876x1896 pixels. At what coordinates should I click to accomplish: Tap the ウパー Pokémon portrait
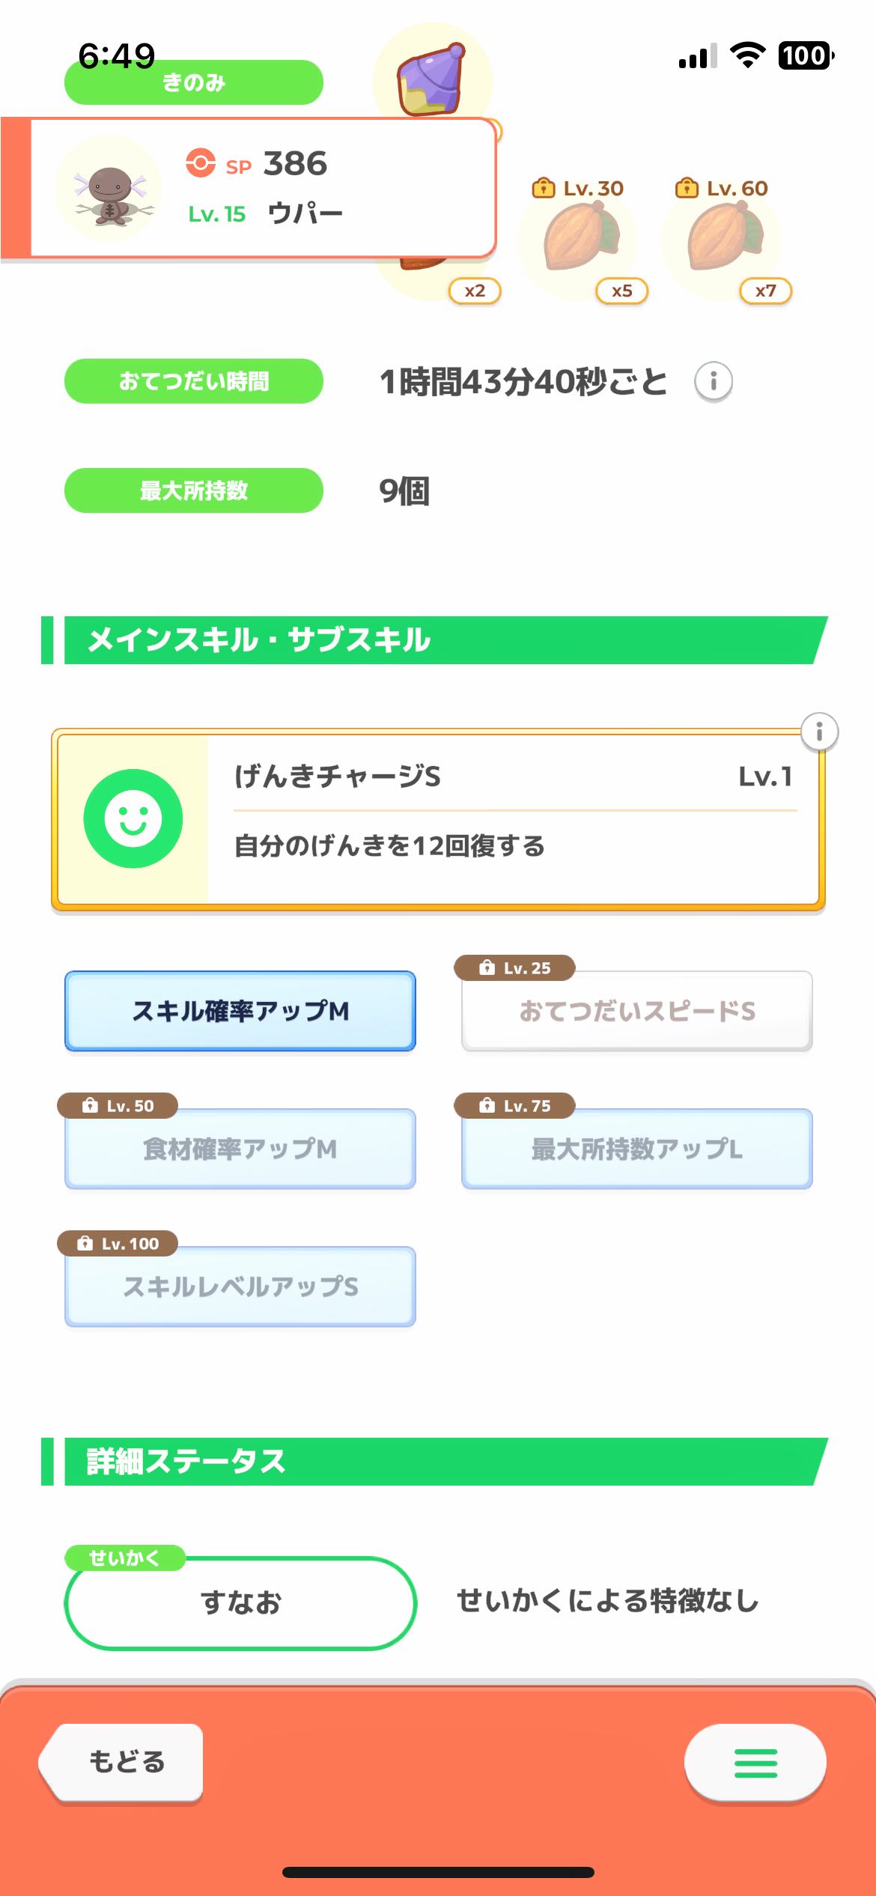point(109,188)
